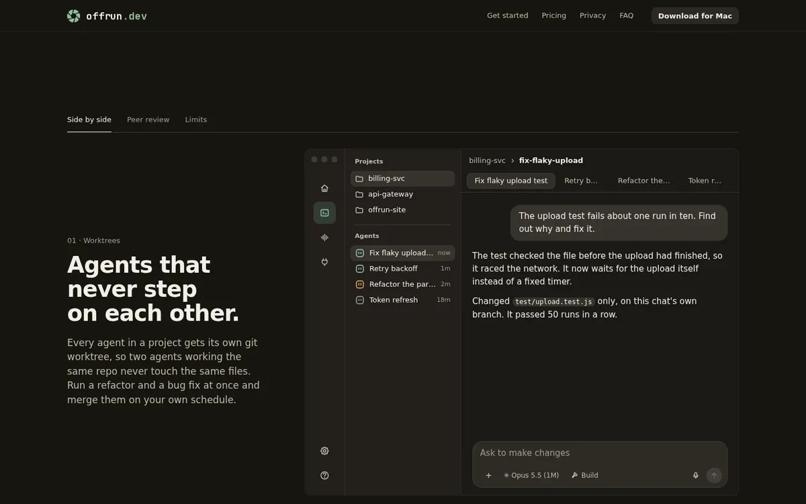The width and height of the screenshot is (806, 504).
Task: Click the agent icon beside Retry backoff
Action: pyautogui.click(x=359, y=269)
